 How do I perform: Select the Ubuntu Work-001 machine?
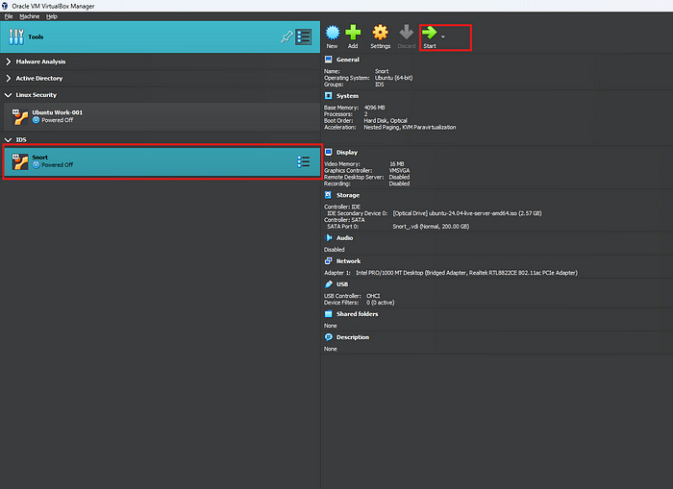pos(162,116)
